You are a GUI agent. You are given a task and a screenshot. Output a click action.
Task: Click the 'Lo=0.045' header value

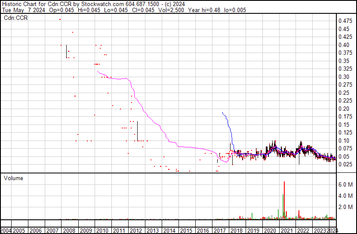pos(116,10)
